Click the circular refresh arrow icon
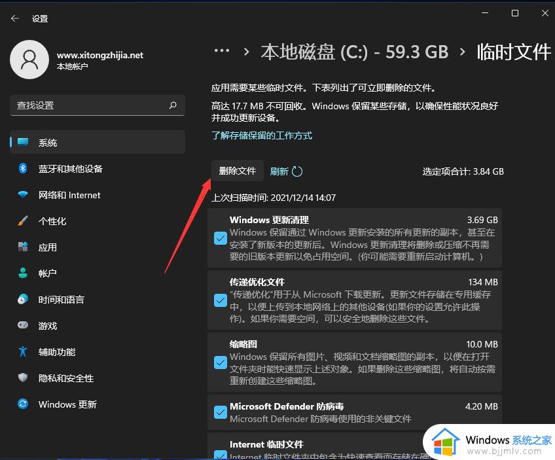 [297, 171]
